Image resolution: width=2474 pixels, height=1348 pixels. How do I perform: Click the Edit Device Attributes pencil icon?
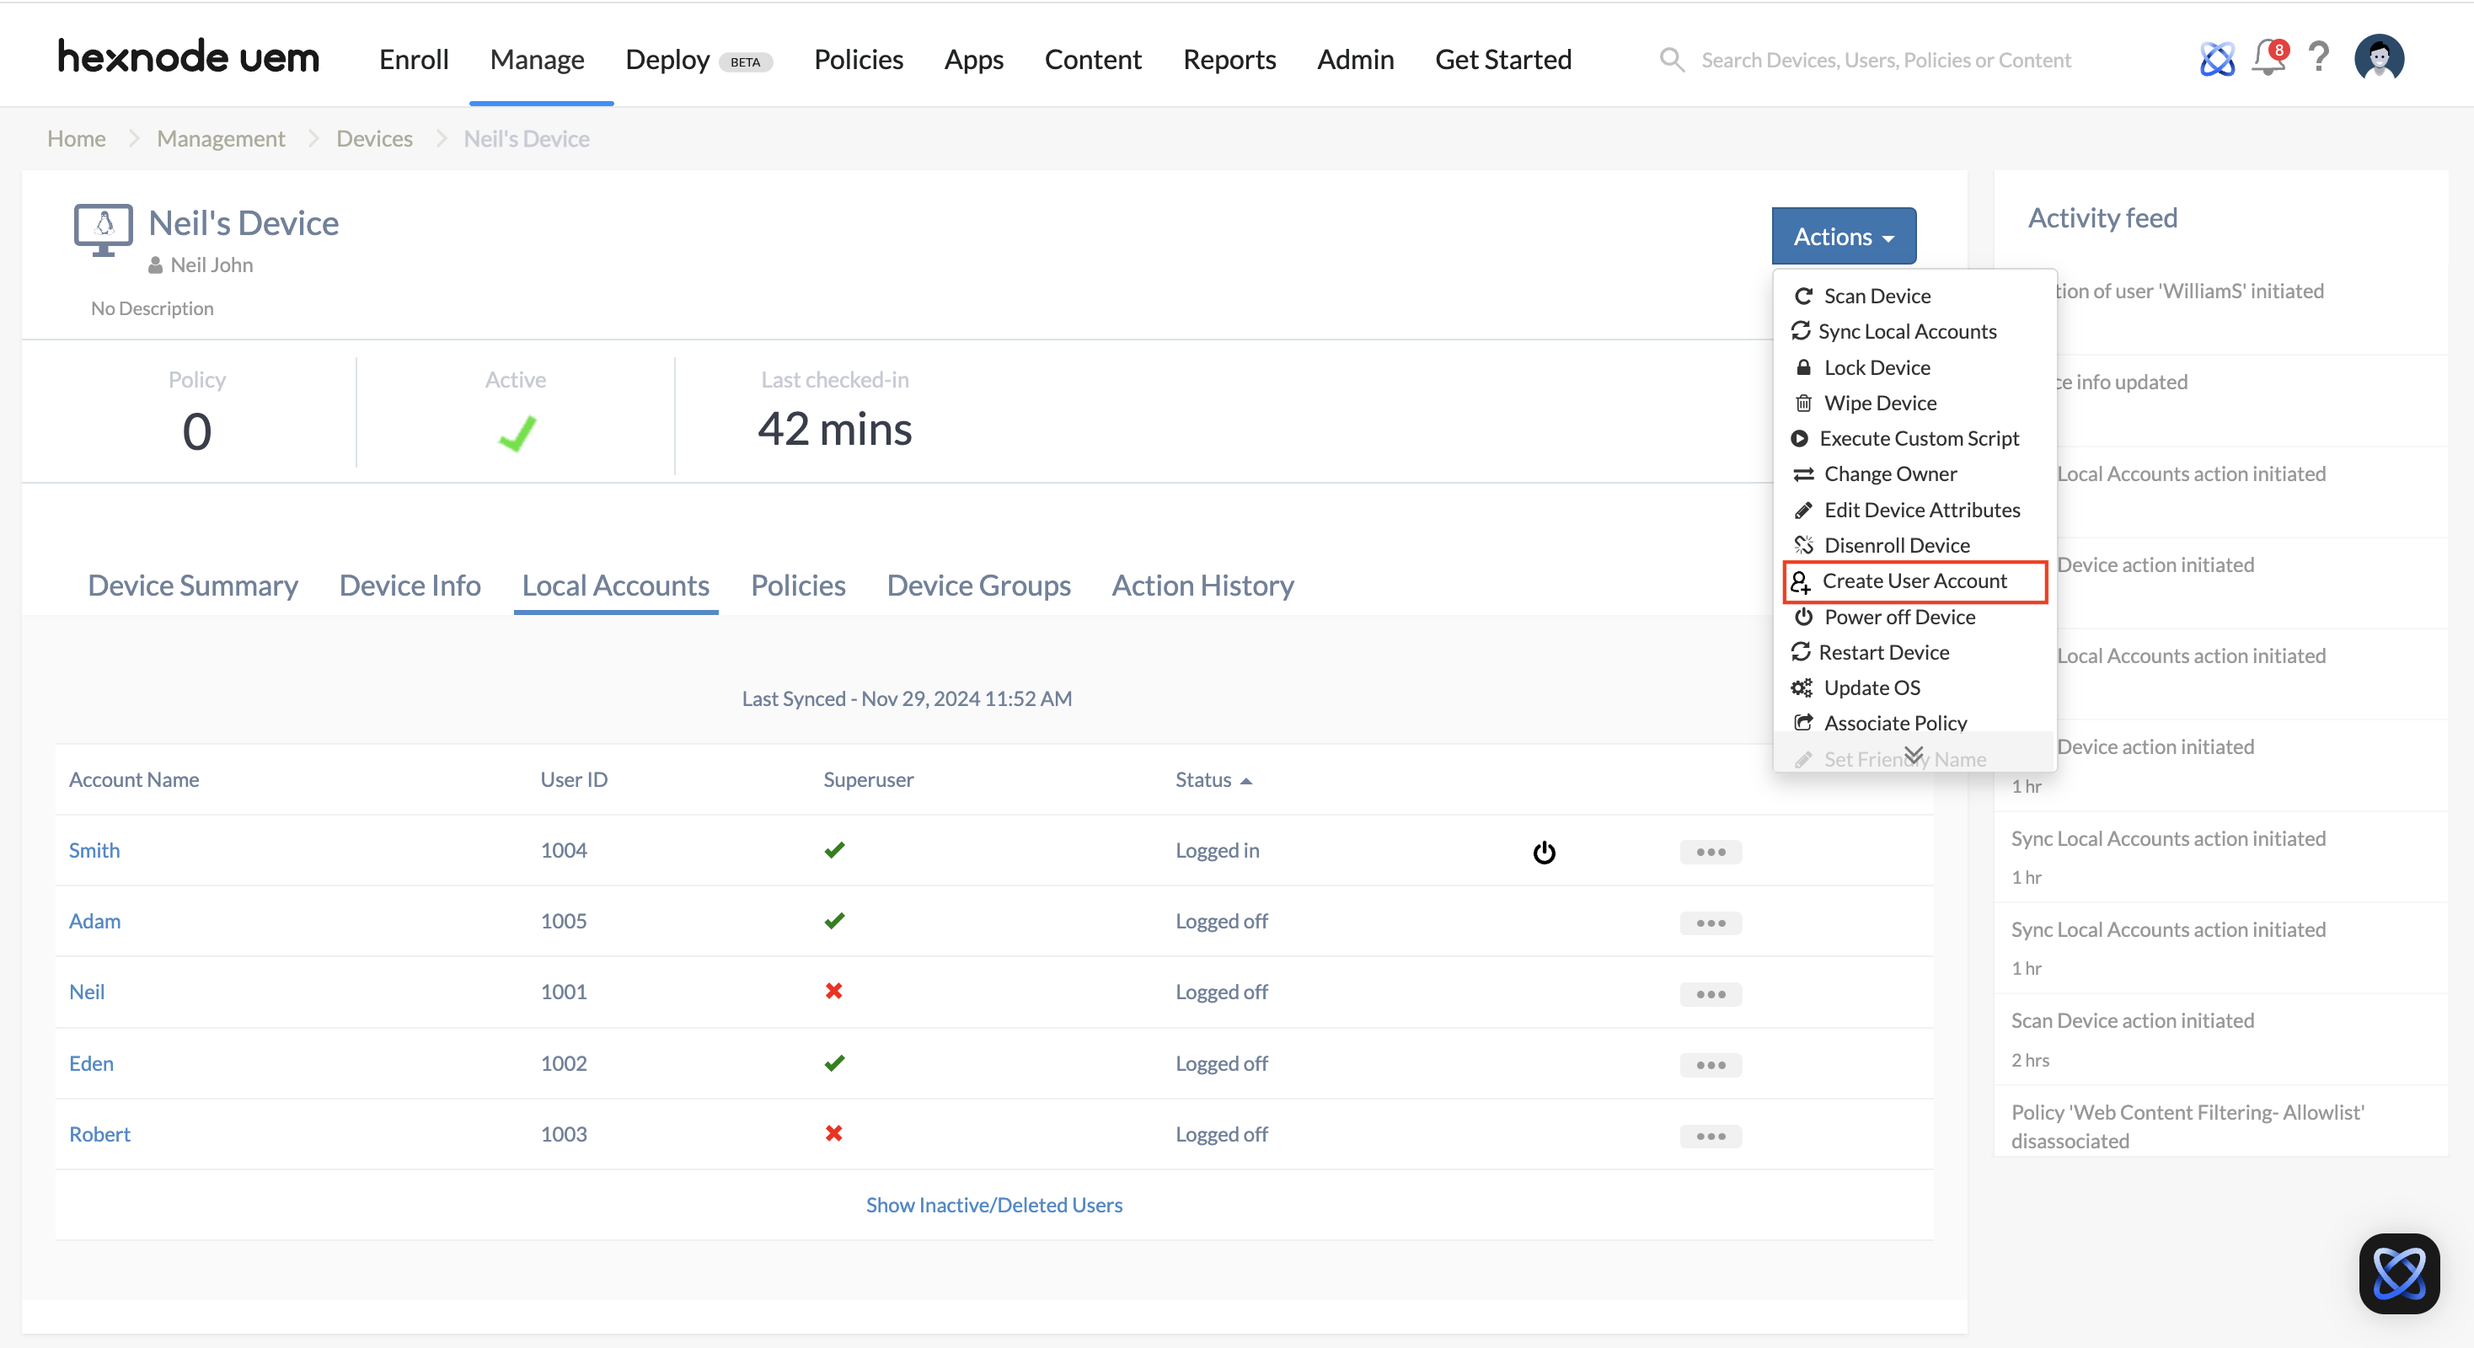[x=1802, y=510]
